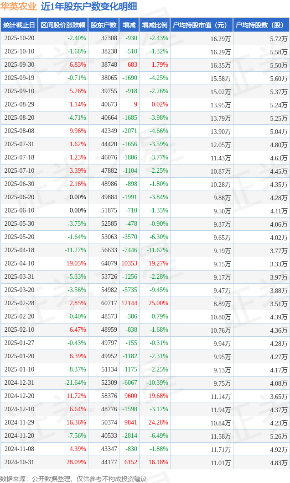Select the 2025-10-20 date cell
The width and height of the screenshot is (290, 483).
click(19, 38)
